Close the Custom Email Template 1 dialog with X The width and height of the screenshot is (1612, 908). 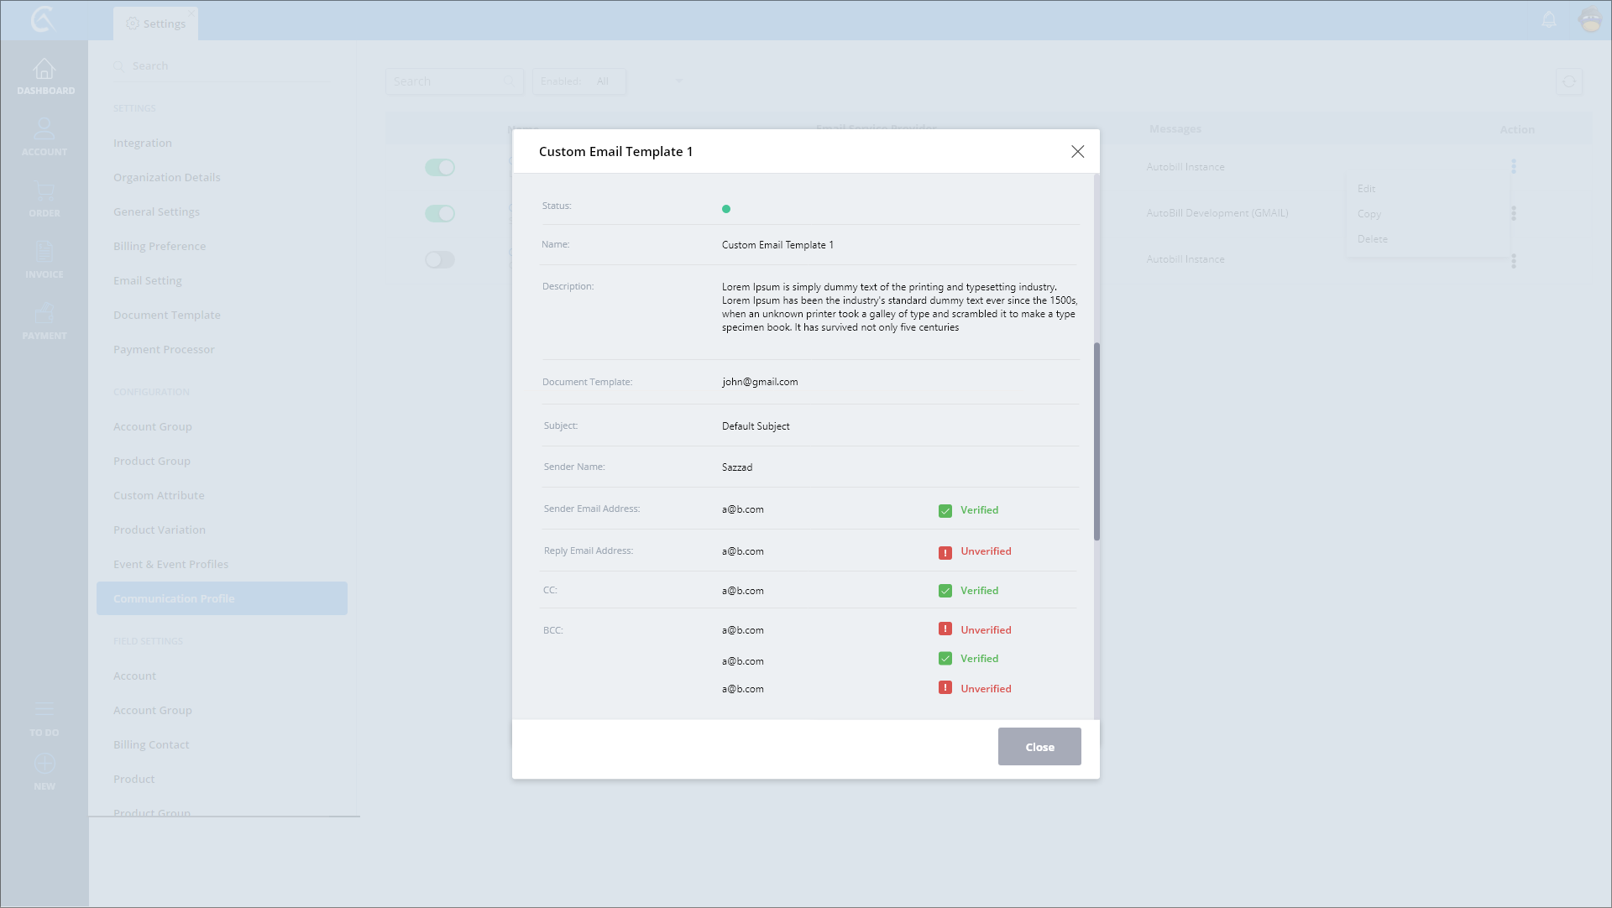pos(1077,152)
